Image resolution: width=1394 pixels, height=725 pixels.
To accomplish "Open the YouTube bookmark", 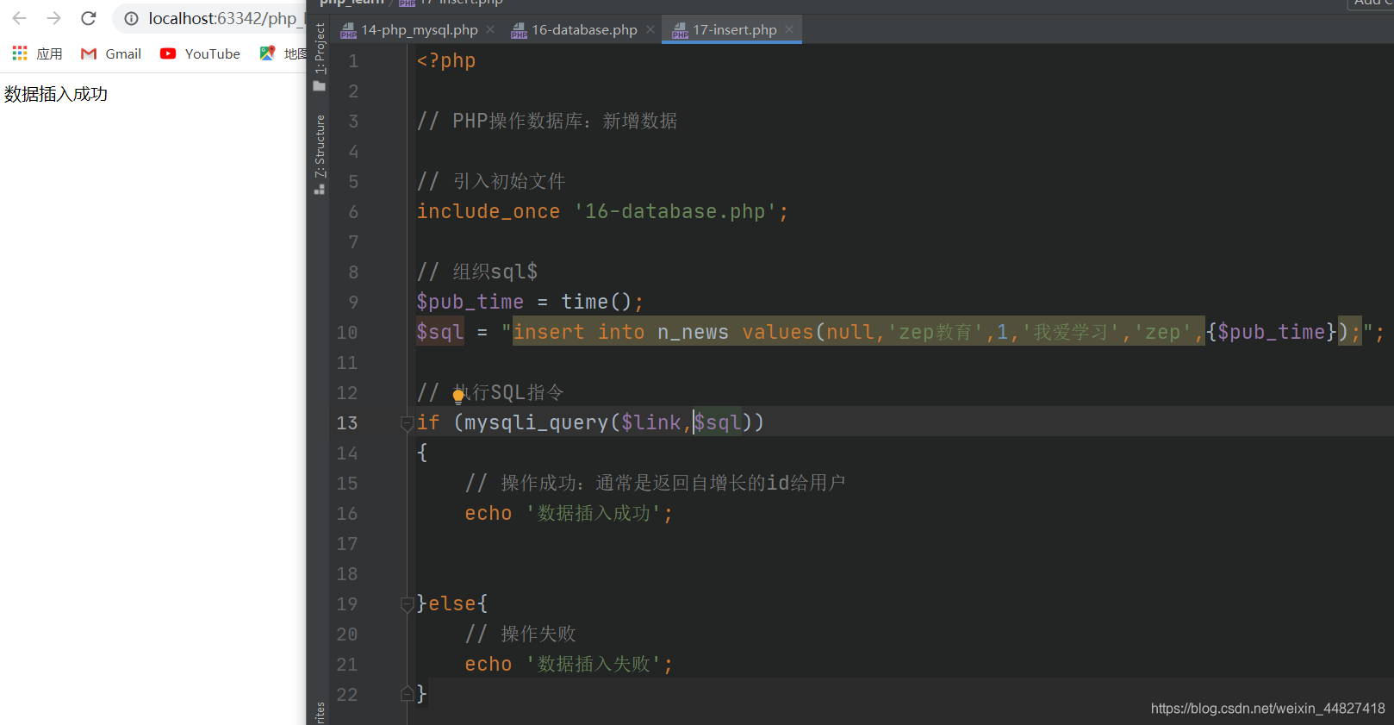I will 200,53.
